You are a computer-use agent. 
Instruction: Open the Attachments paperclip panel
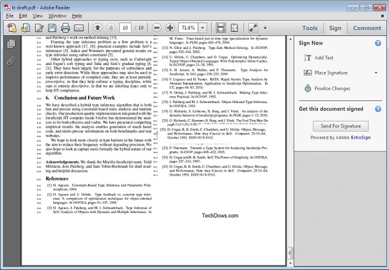[x=10, y=62]
